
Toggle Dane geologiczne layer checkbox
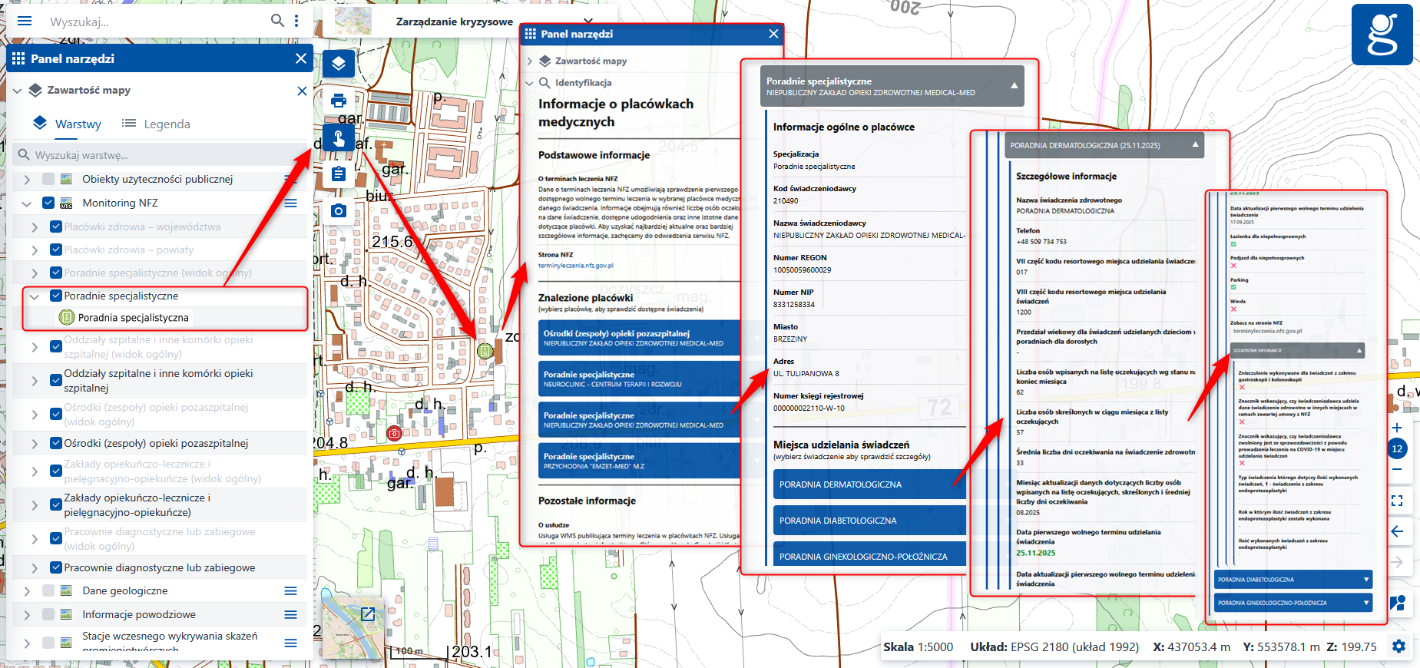pyautogui.click(x=48, y=590)
